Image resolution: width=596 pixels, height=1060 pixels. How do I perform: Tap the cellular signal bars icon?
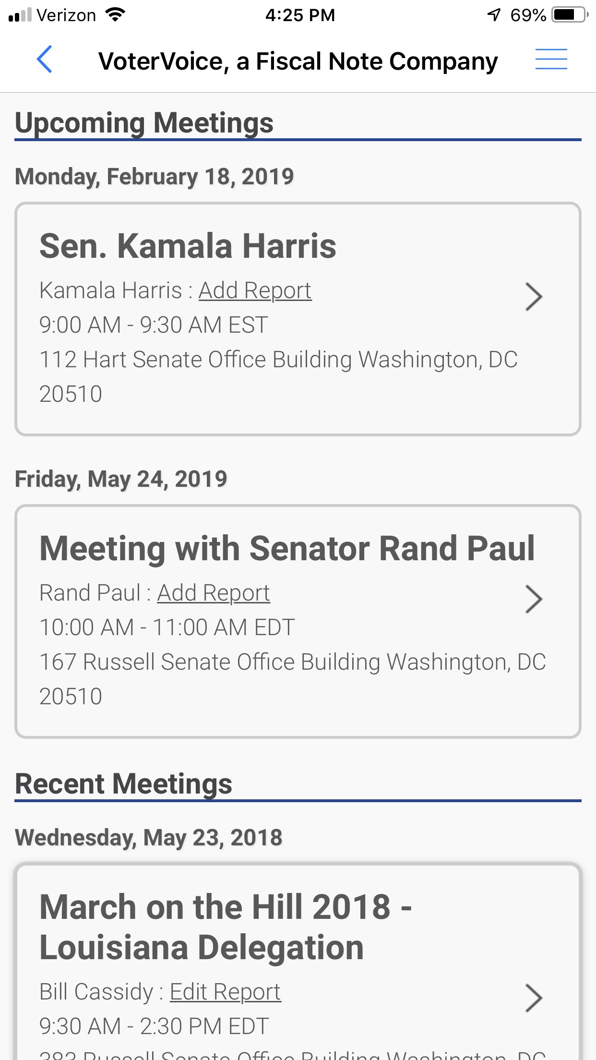(x=20, y=15)
